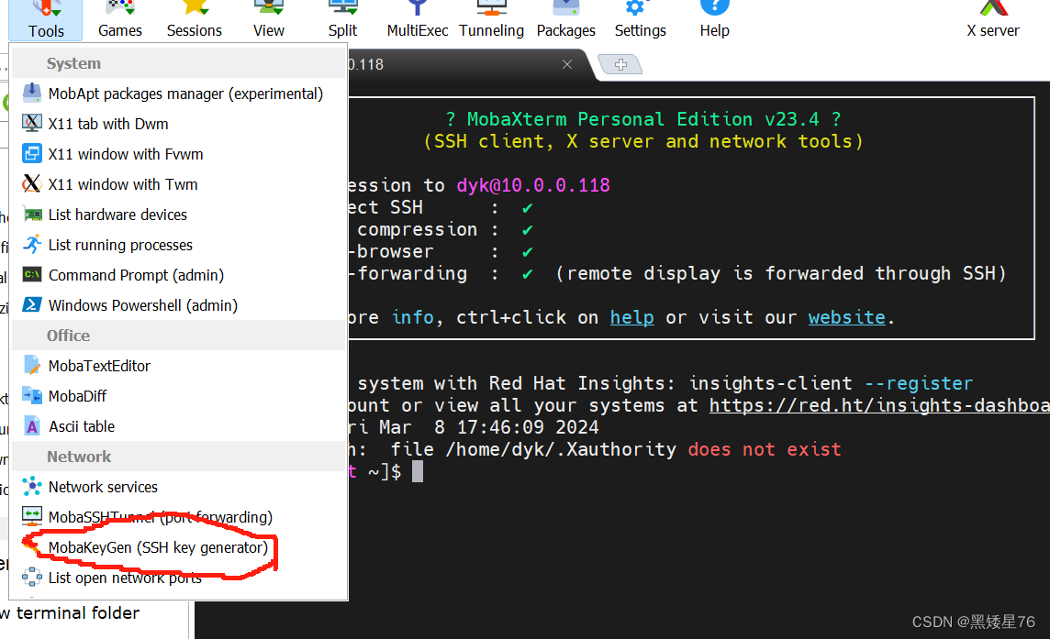1050x639 pixels.
Task: Open MobaTextEditor pencil icon
Action: tap(32, 366)
